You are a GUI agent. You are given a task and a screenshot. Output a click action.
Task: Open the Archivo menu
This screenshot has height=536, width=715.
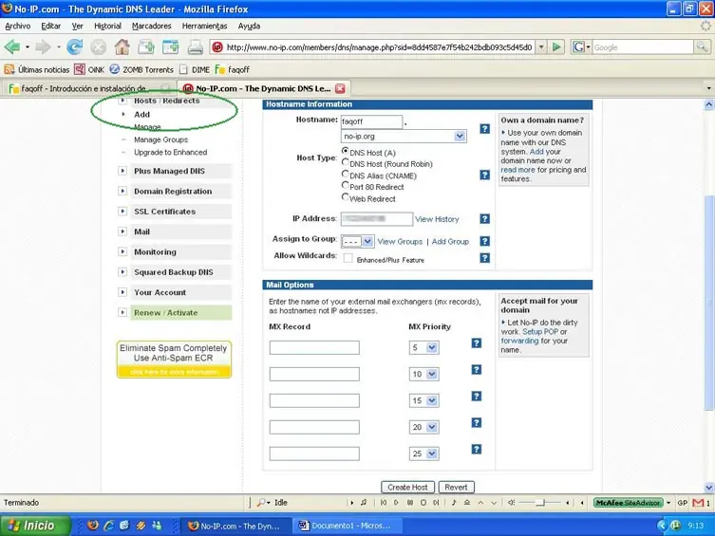[18, 26]
